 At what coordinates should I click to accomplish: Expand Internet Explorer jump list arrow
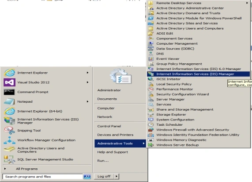87,73
